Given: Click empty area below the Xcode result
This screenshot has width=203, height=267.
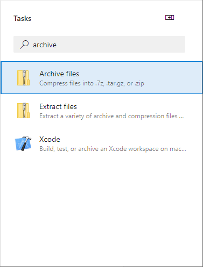Looking at the screenshot, I should (101, 211).
